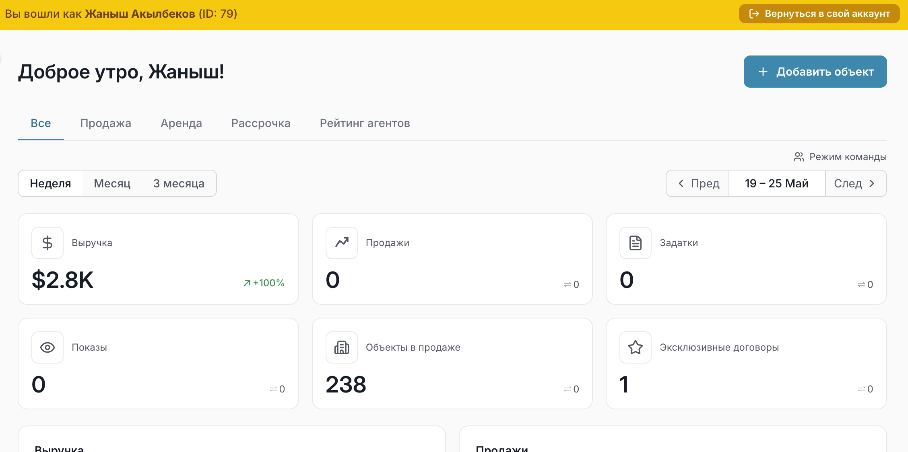This screenshot has height=452, width=908.
Task: Click the trending arrow icon on the Продажи card
Action: 342,243
